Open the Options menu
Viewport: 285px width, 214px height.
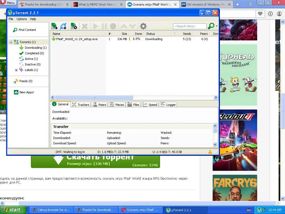pos(22,19)
